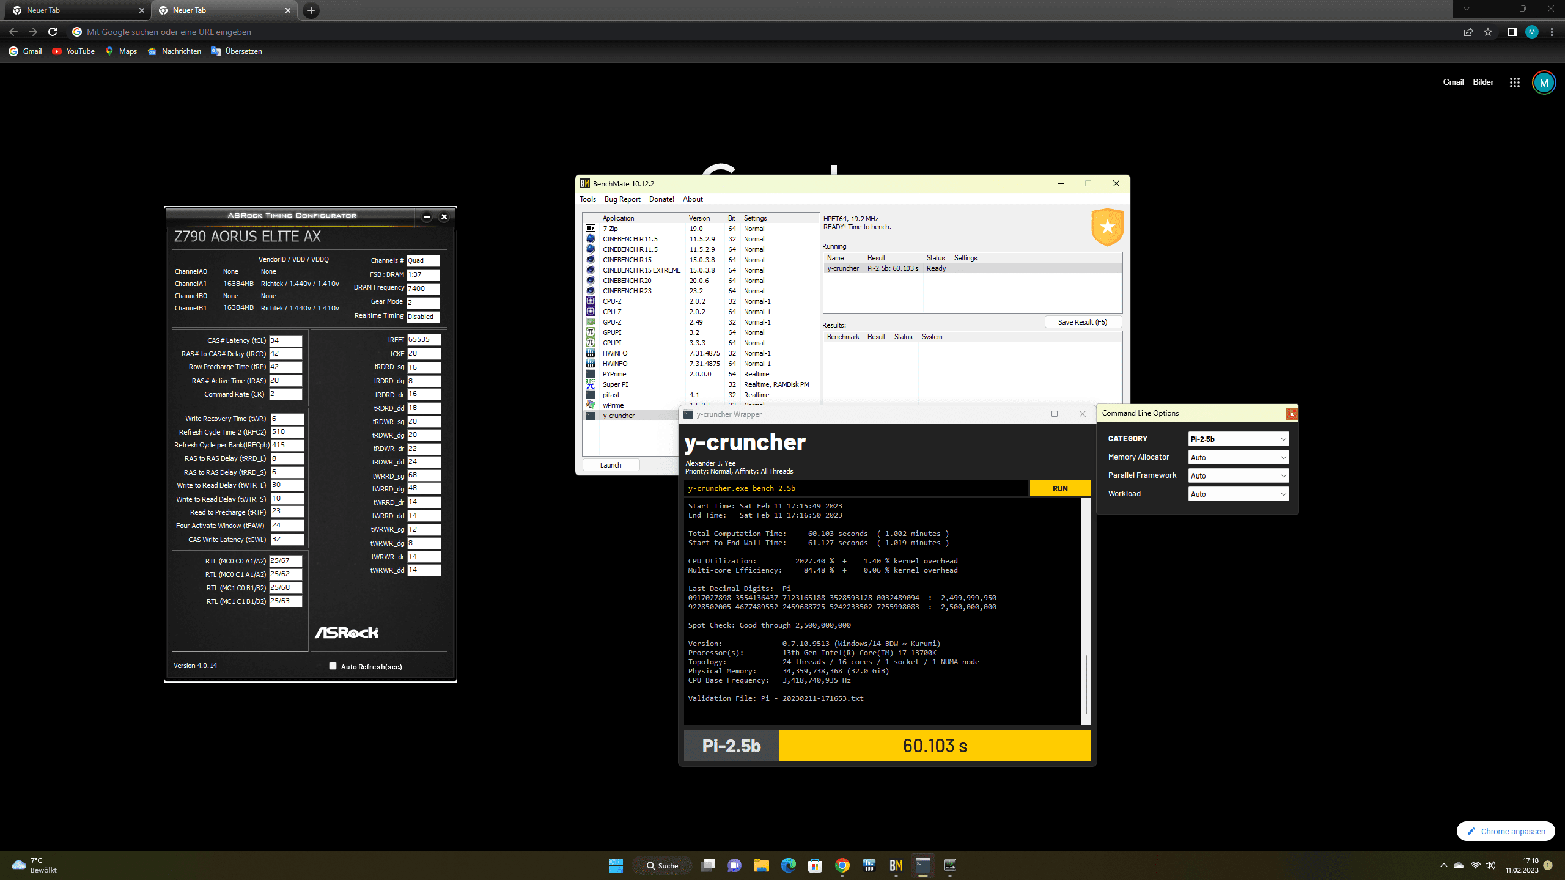Click the Google apps grid icon
Screen dimensions: 1565x880
[1514, 82]
